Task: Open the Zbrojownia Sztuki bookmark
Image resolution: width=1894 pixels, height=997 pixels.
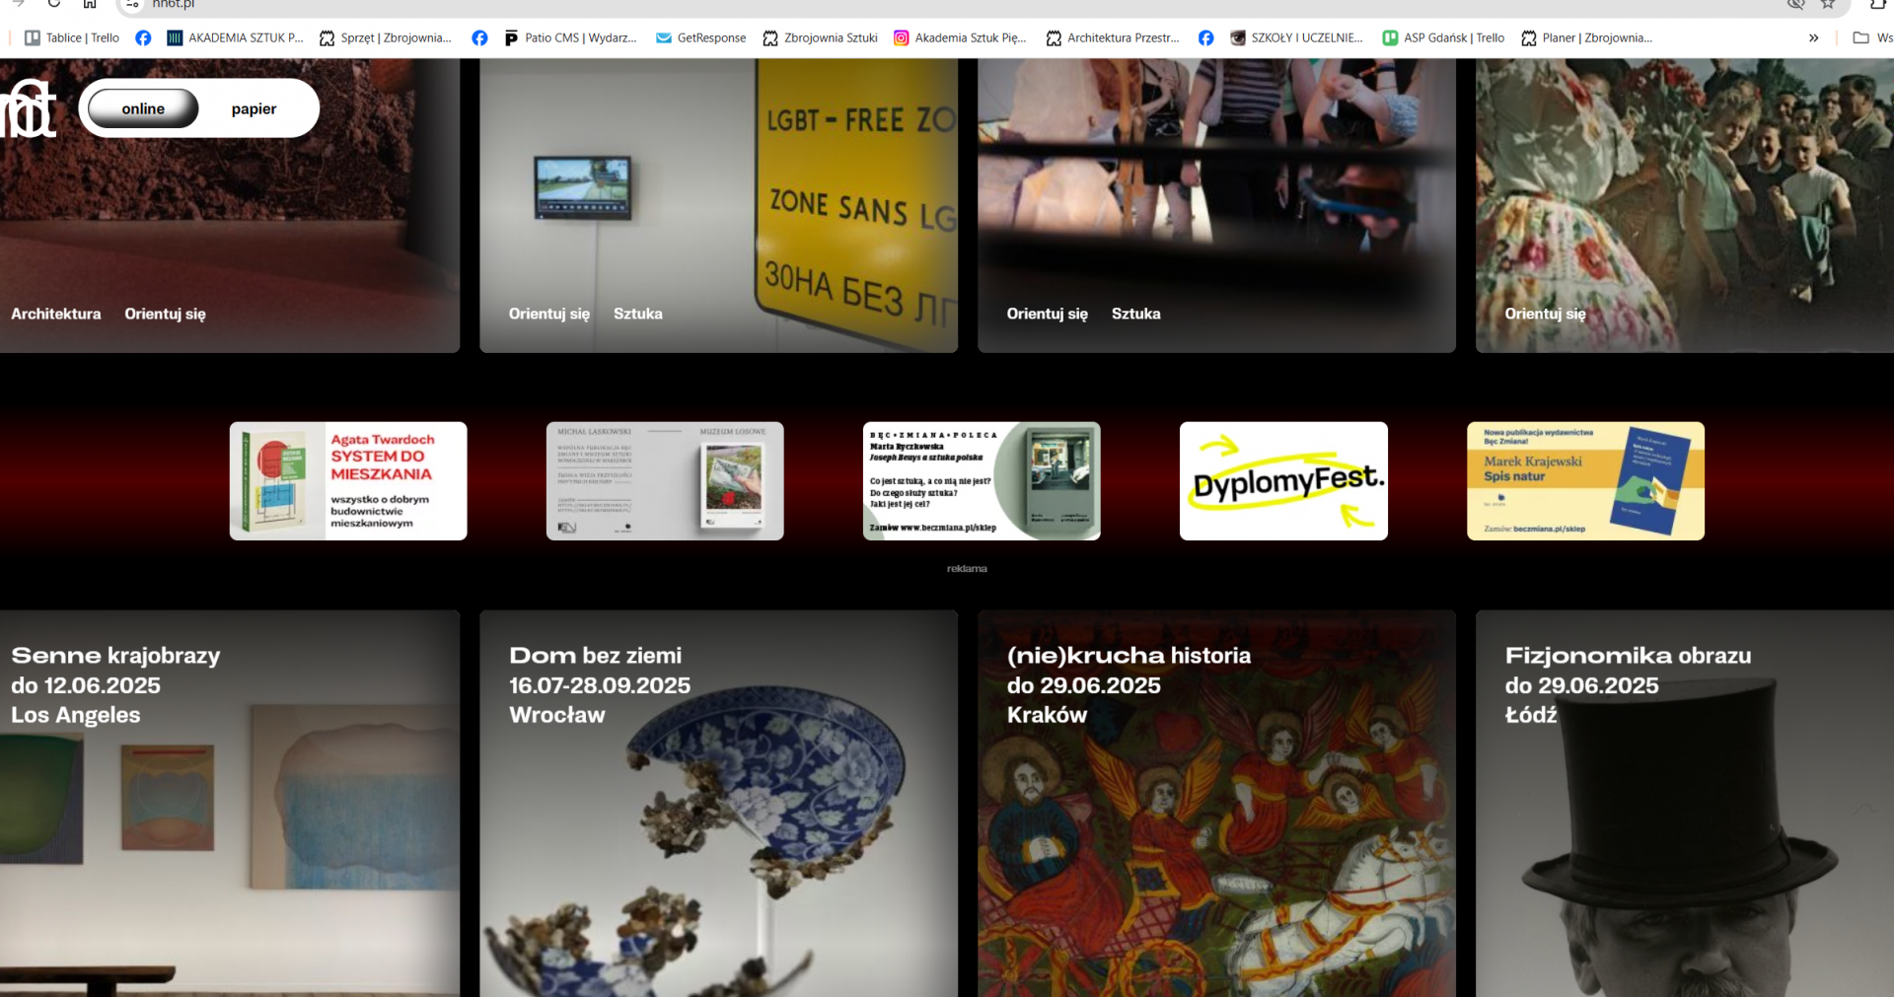Action: point(820,38)
